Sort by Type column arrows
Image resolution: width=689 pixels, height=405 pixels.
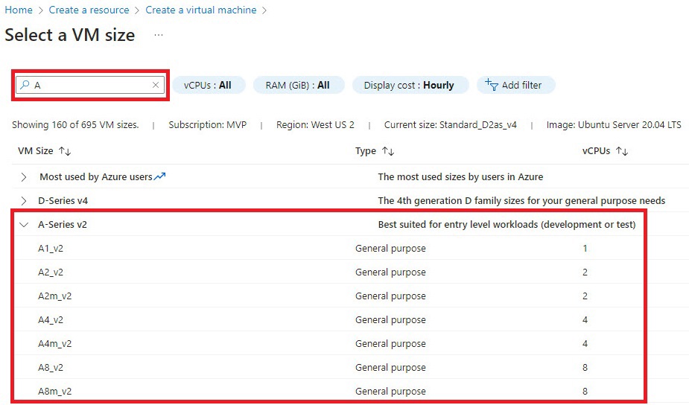(388, 151)
